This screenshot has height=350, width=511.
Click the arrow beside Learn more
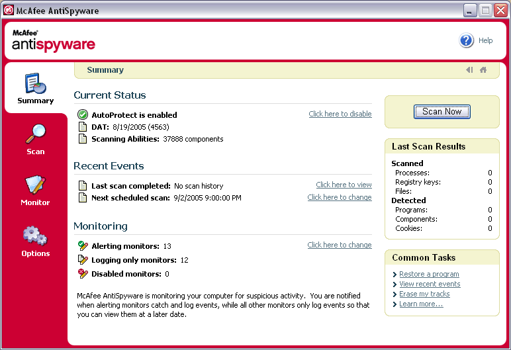[x=395, y=304]
